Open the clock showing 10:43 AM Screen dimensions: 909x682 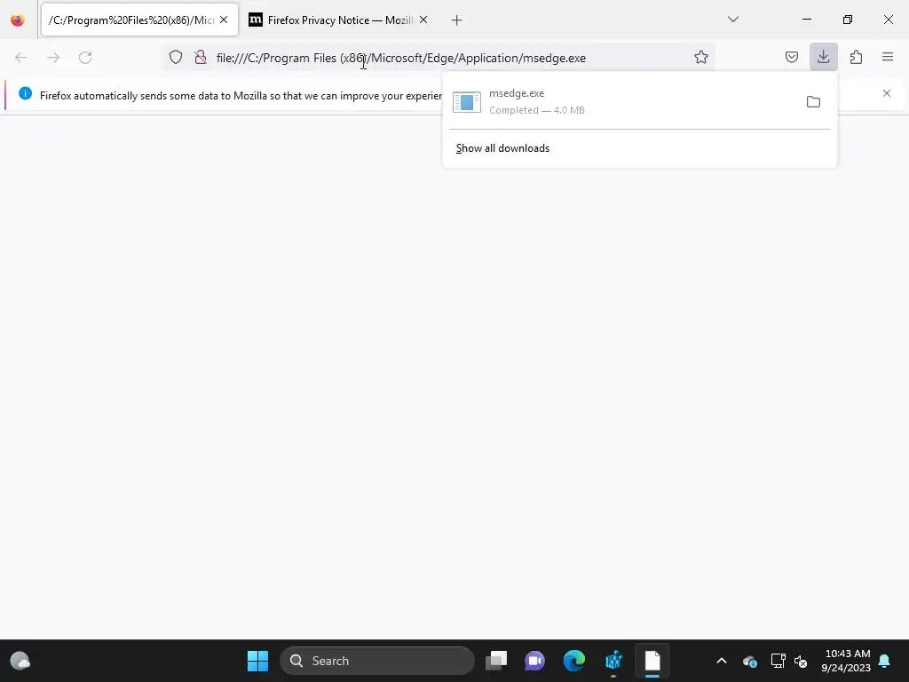846,661
